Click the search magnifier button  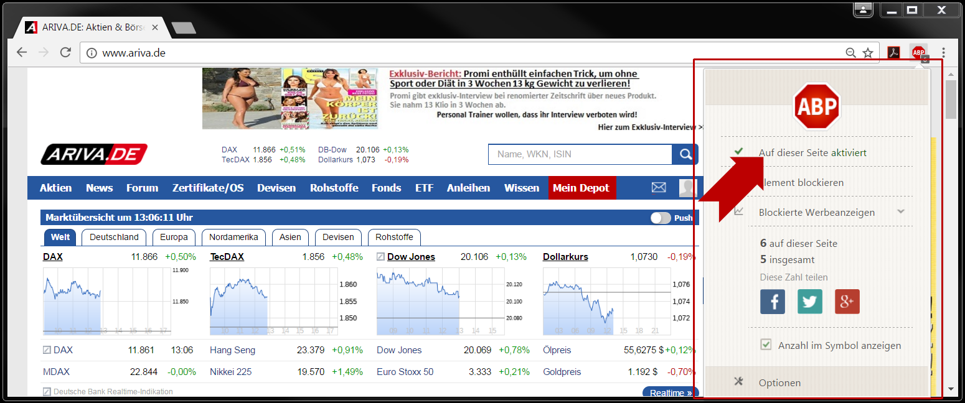[x=685, y=154]
